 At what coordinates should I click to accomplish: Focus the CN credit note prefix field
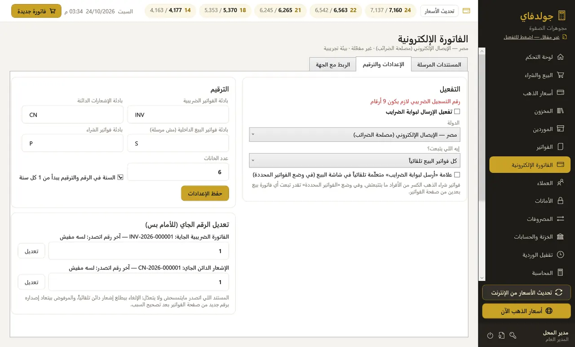coord(72,114)
